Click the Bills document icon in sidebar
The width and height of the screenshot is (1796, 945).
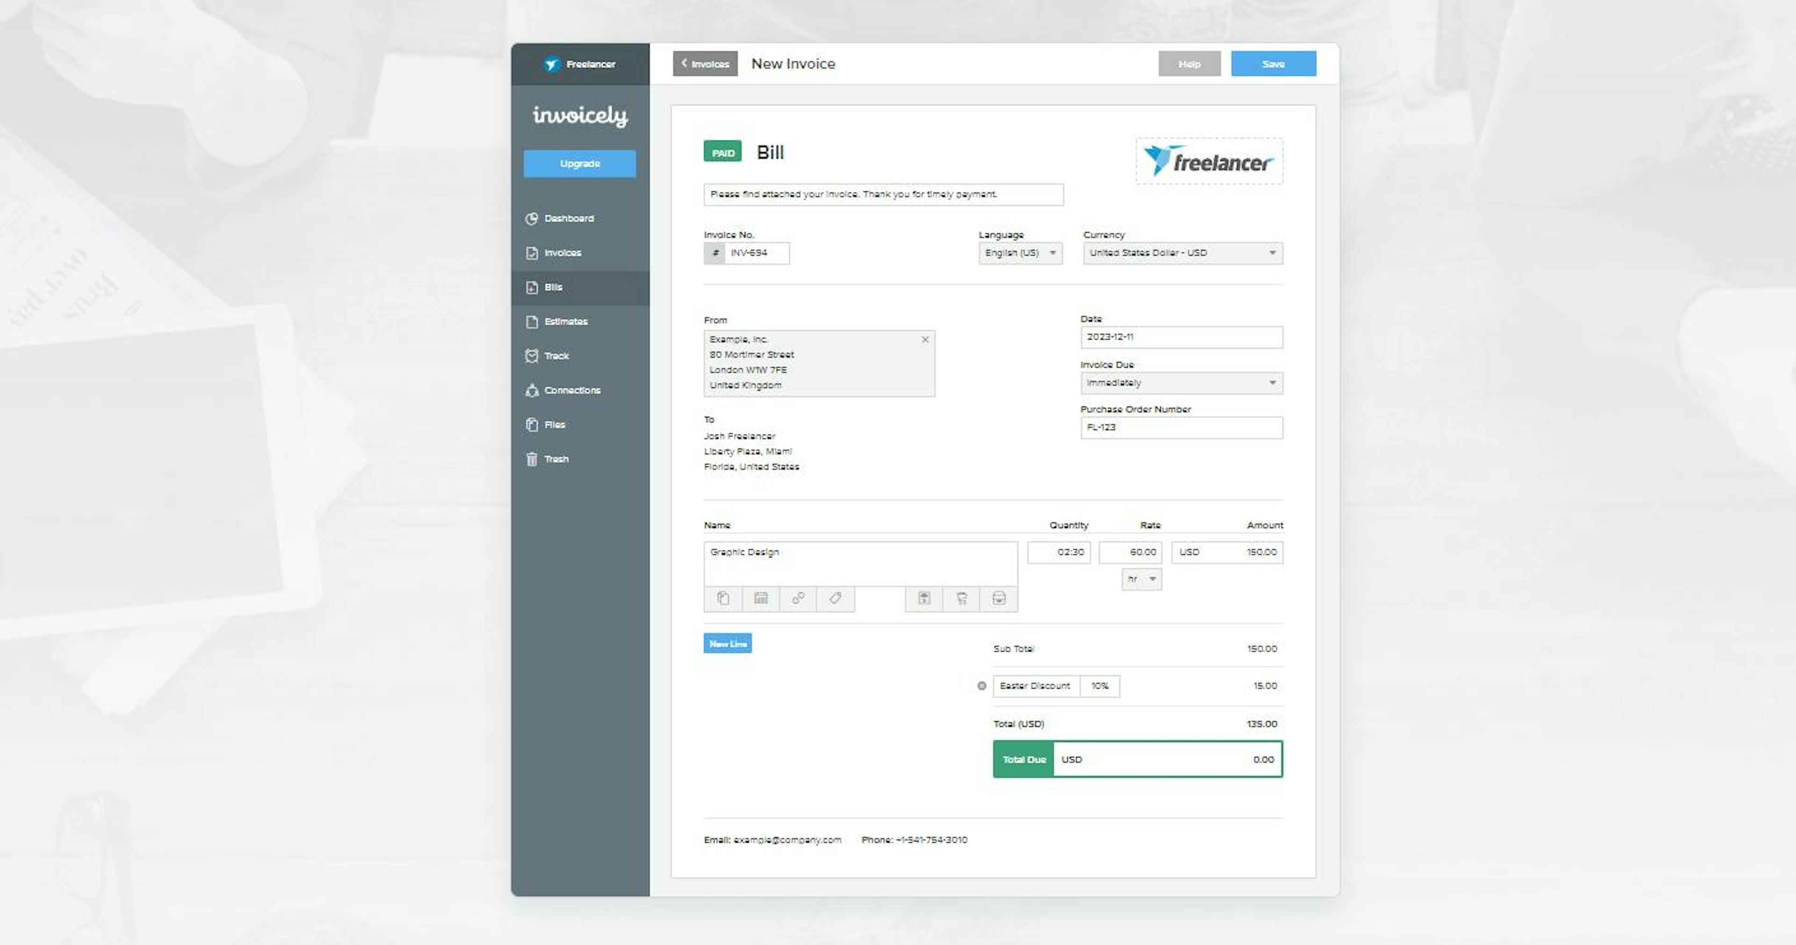(x=532, y=287)
